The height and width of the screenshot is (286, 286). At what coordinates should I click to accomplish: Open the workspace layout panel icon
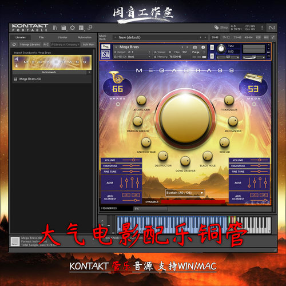(x=81, y=28)
